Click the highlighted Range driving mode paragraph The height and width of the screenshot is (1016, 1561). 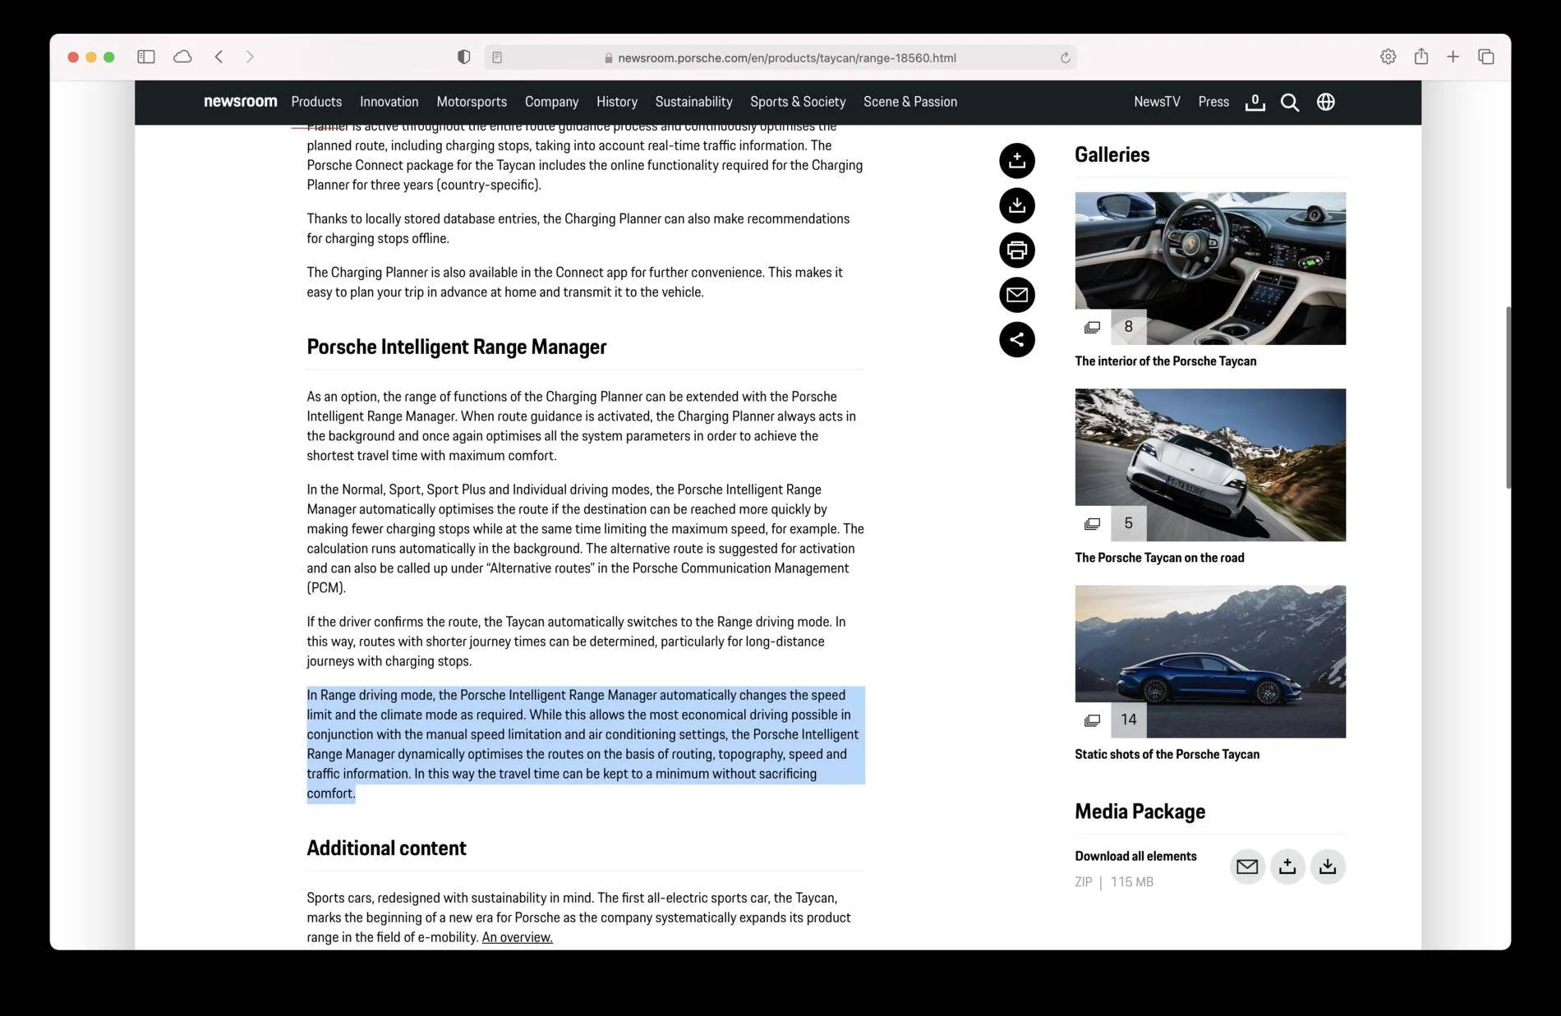click(x=585, y=744)
